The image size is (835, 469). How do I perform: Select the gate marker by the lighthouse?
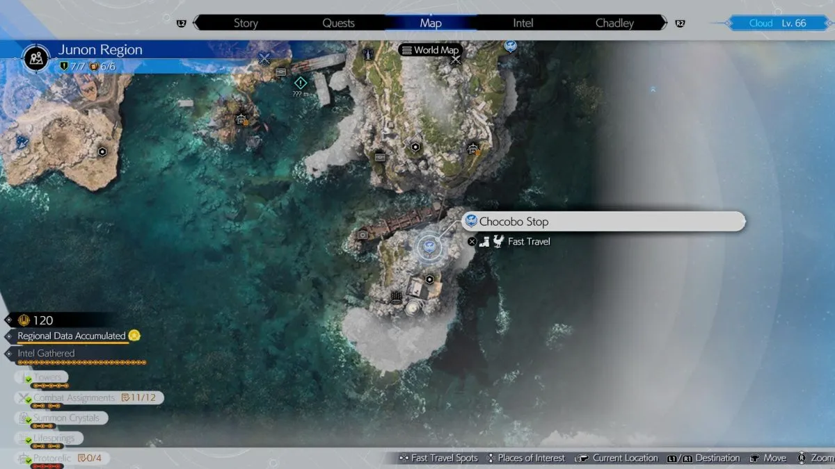[x=396, y=297]
